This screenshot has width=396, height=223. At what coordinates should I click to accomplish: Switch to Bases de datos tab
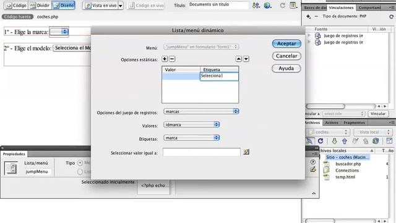[x=315, y=7]
